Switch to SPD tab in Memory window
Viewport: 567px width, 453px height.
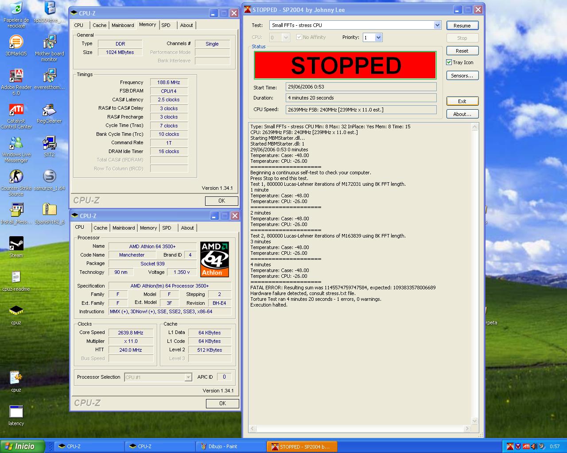coord(166,25)
